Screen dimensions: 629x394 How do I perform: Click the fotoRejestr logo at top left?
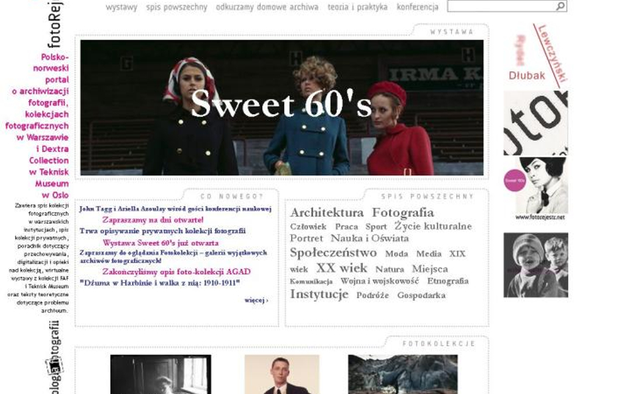tap(54, 24)
